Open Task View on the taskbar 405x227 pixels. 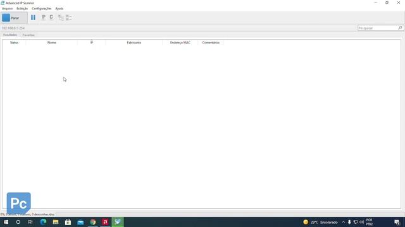(30, 222)
